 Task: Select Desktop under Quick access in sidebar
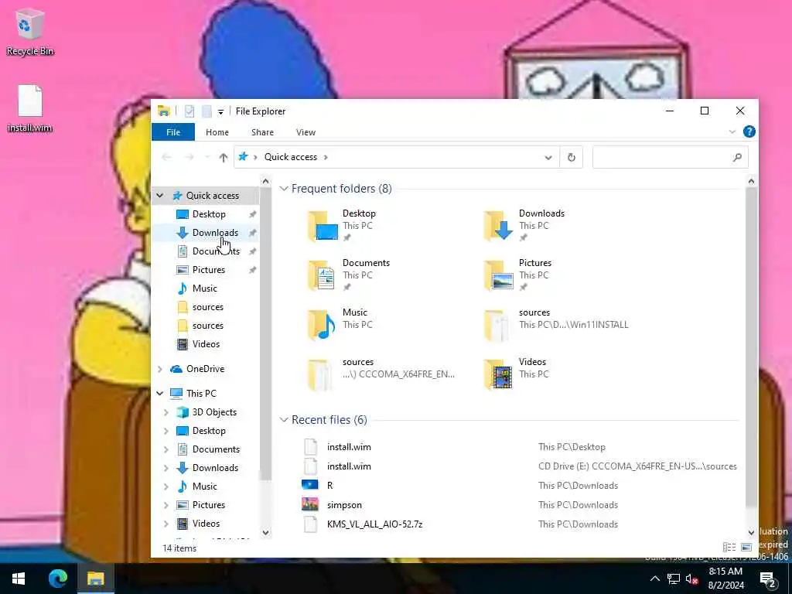coord(209,214)
